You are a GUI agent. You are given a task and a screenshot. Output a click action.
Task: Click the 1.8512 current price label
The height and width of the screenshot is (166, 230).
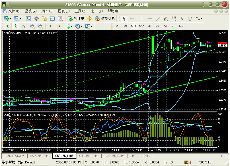pyautogui.click(x=222, y=45)
